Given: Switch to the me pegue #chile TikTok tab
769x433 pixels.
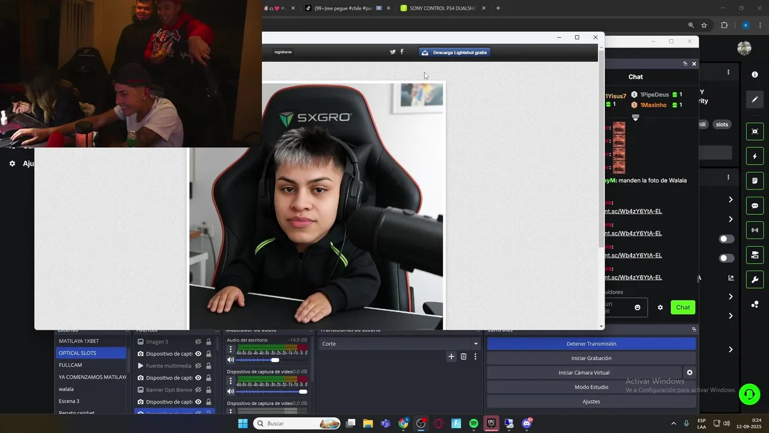Looking at the screenshot, I should [346, 8].
